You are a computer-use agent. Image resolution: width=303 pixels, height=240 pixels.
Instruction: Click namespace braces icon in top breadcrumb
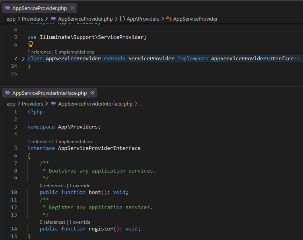click(x=122, y=19)
